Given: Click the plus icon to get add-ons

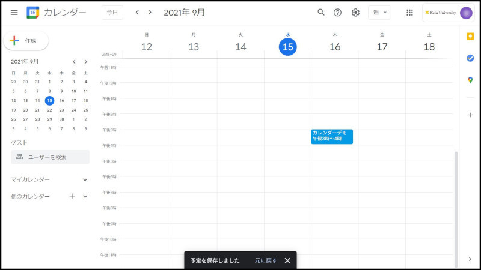Looking at the screenshot, I should click(470, 115).
